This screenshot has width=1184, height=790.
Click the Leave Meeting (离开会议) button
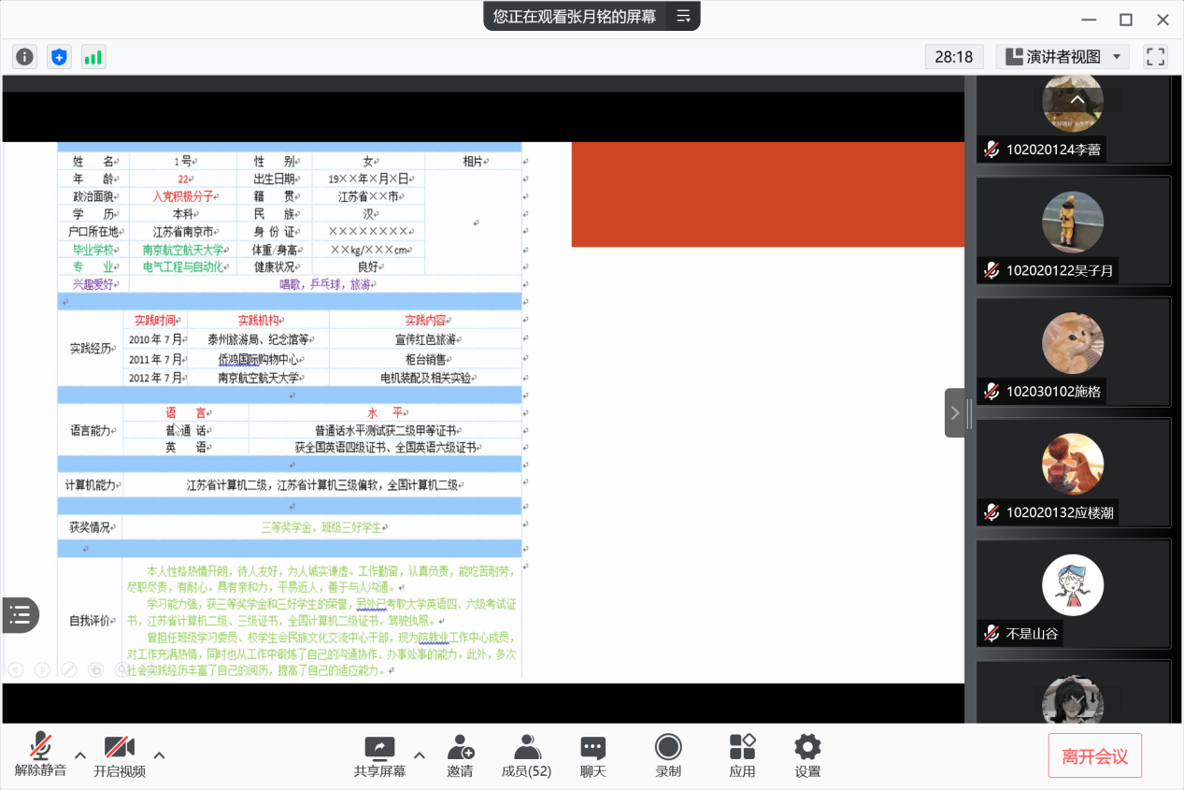[1094, 755]
